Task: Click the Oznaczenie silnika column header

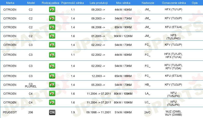Action: [174, 3]
